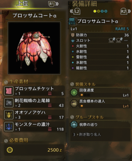132x161 pixels.
Task: Go to next tab with R1 arrow
Action: point(53,4)
